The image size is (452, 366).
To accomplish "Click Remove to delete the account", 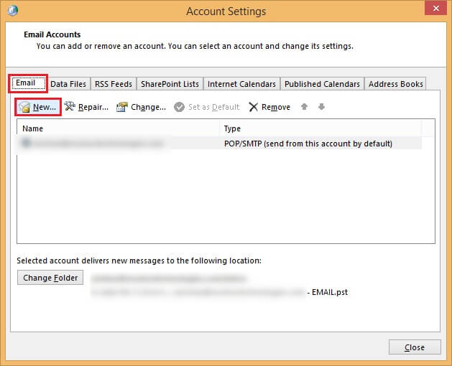I will 269,107.
